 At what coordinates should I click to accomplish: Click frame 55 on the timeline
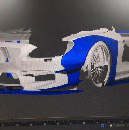click(x=84, y=123)
